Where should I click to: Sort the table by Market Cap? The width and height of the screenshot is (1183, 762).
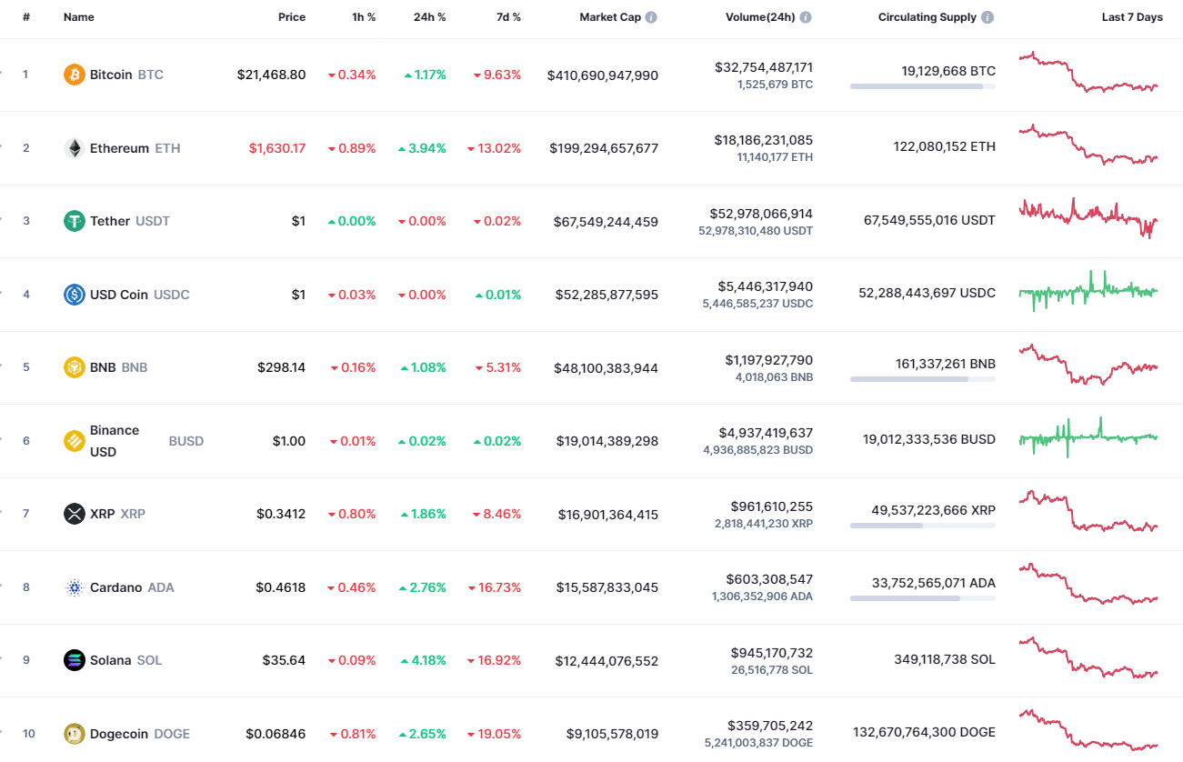tap(610, 16)
